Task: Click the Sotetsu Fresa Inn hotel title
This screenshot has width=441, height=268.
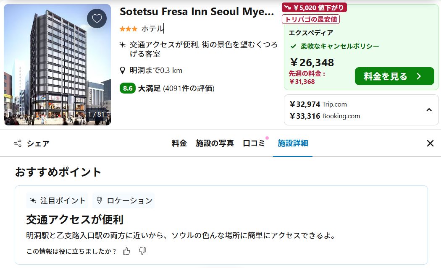Action: (x=197, y=12)
